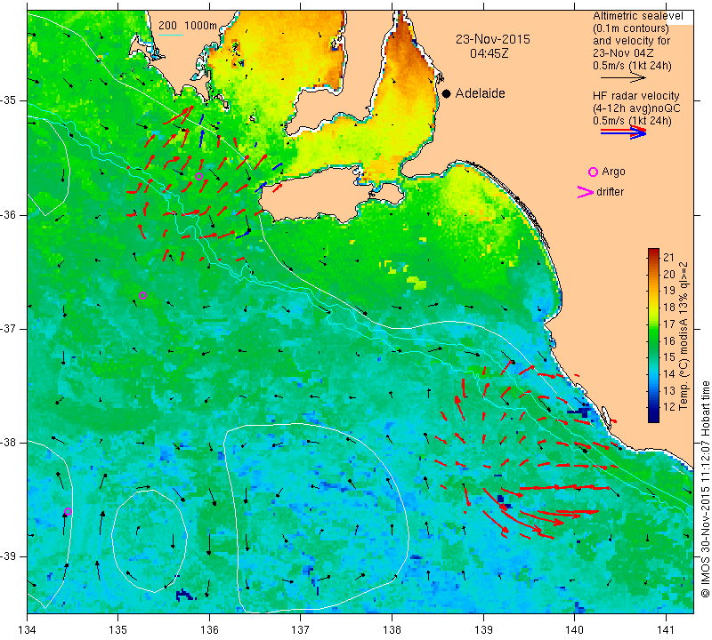Click the '23-Nov 04Z' legend line

coord(626,53)
